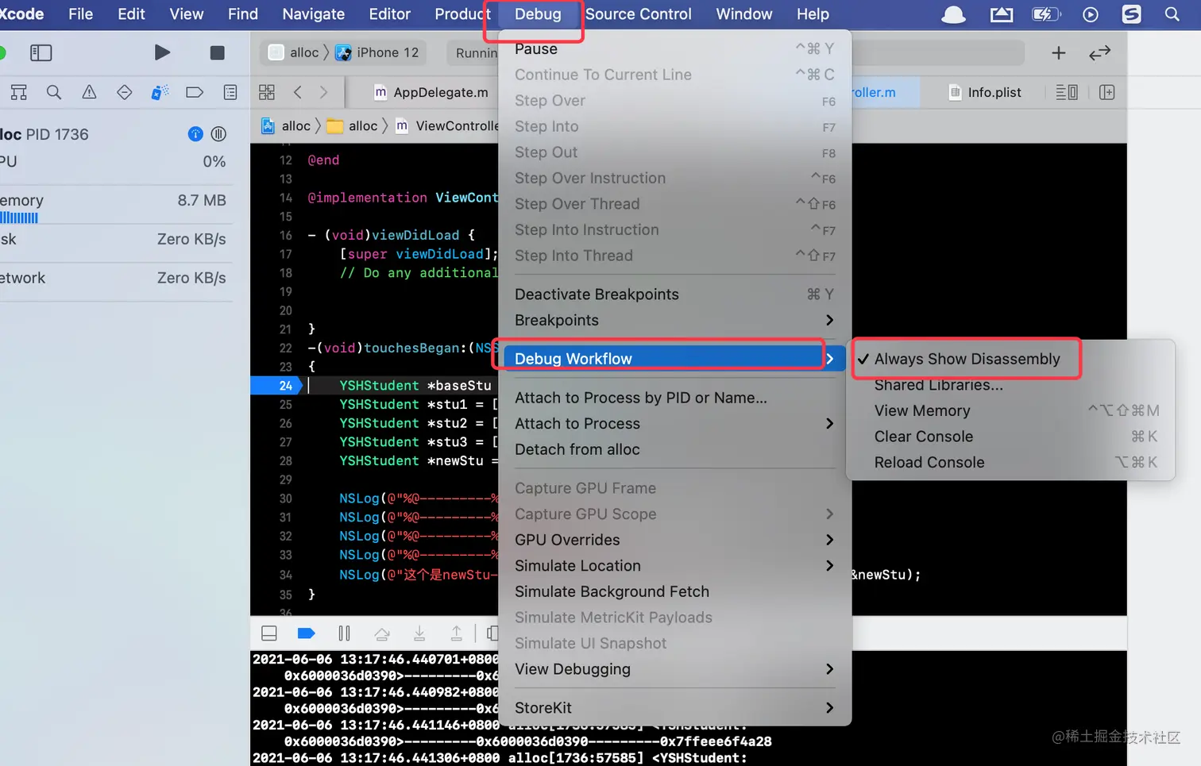Click Step Into icon in debug bar
This screenshot has height=766, width=1201.
[419, 633]
